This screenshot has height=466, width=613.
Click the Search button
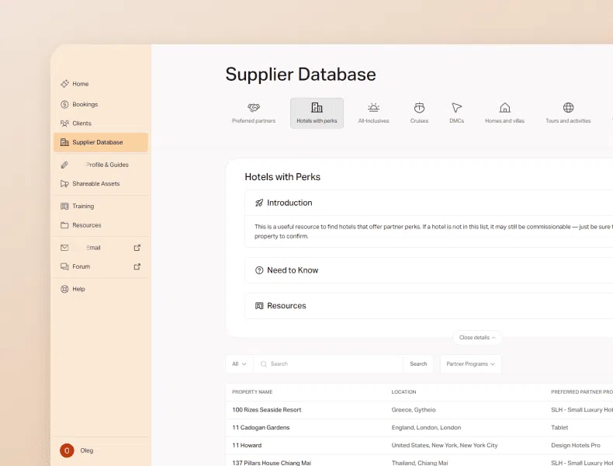418,364
